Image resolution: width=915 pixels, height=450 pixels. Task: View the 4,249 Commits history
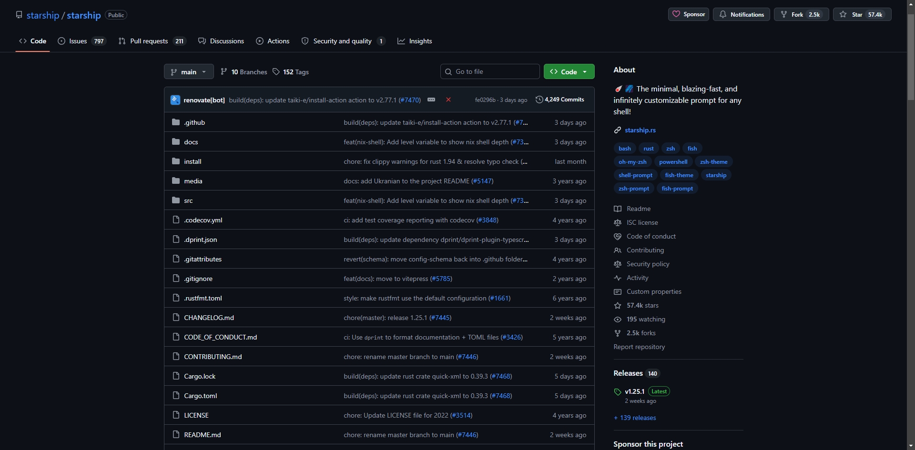(560, 100)
